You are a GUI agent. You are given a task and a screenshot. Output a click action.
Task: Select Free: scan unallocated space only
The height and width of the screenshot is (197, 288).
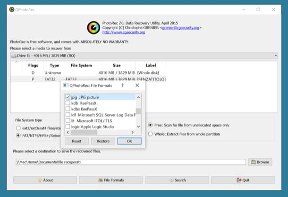(150, 125)
